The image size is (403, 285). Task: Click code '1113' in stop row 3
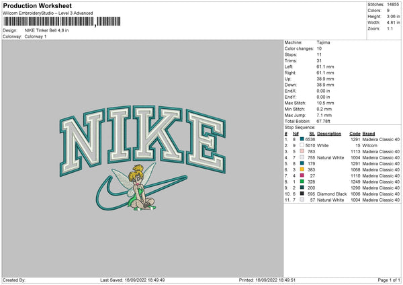point(355,151)
